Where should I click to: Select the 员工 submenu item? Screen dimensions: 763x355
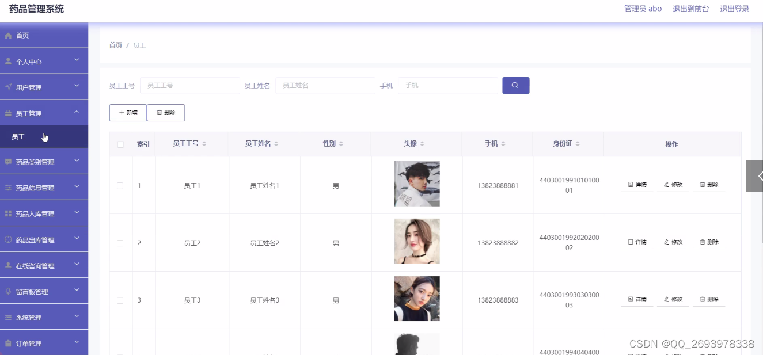tap(44, 137)
